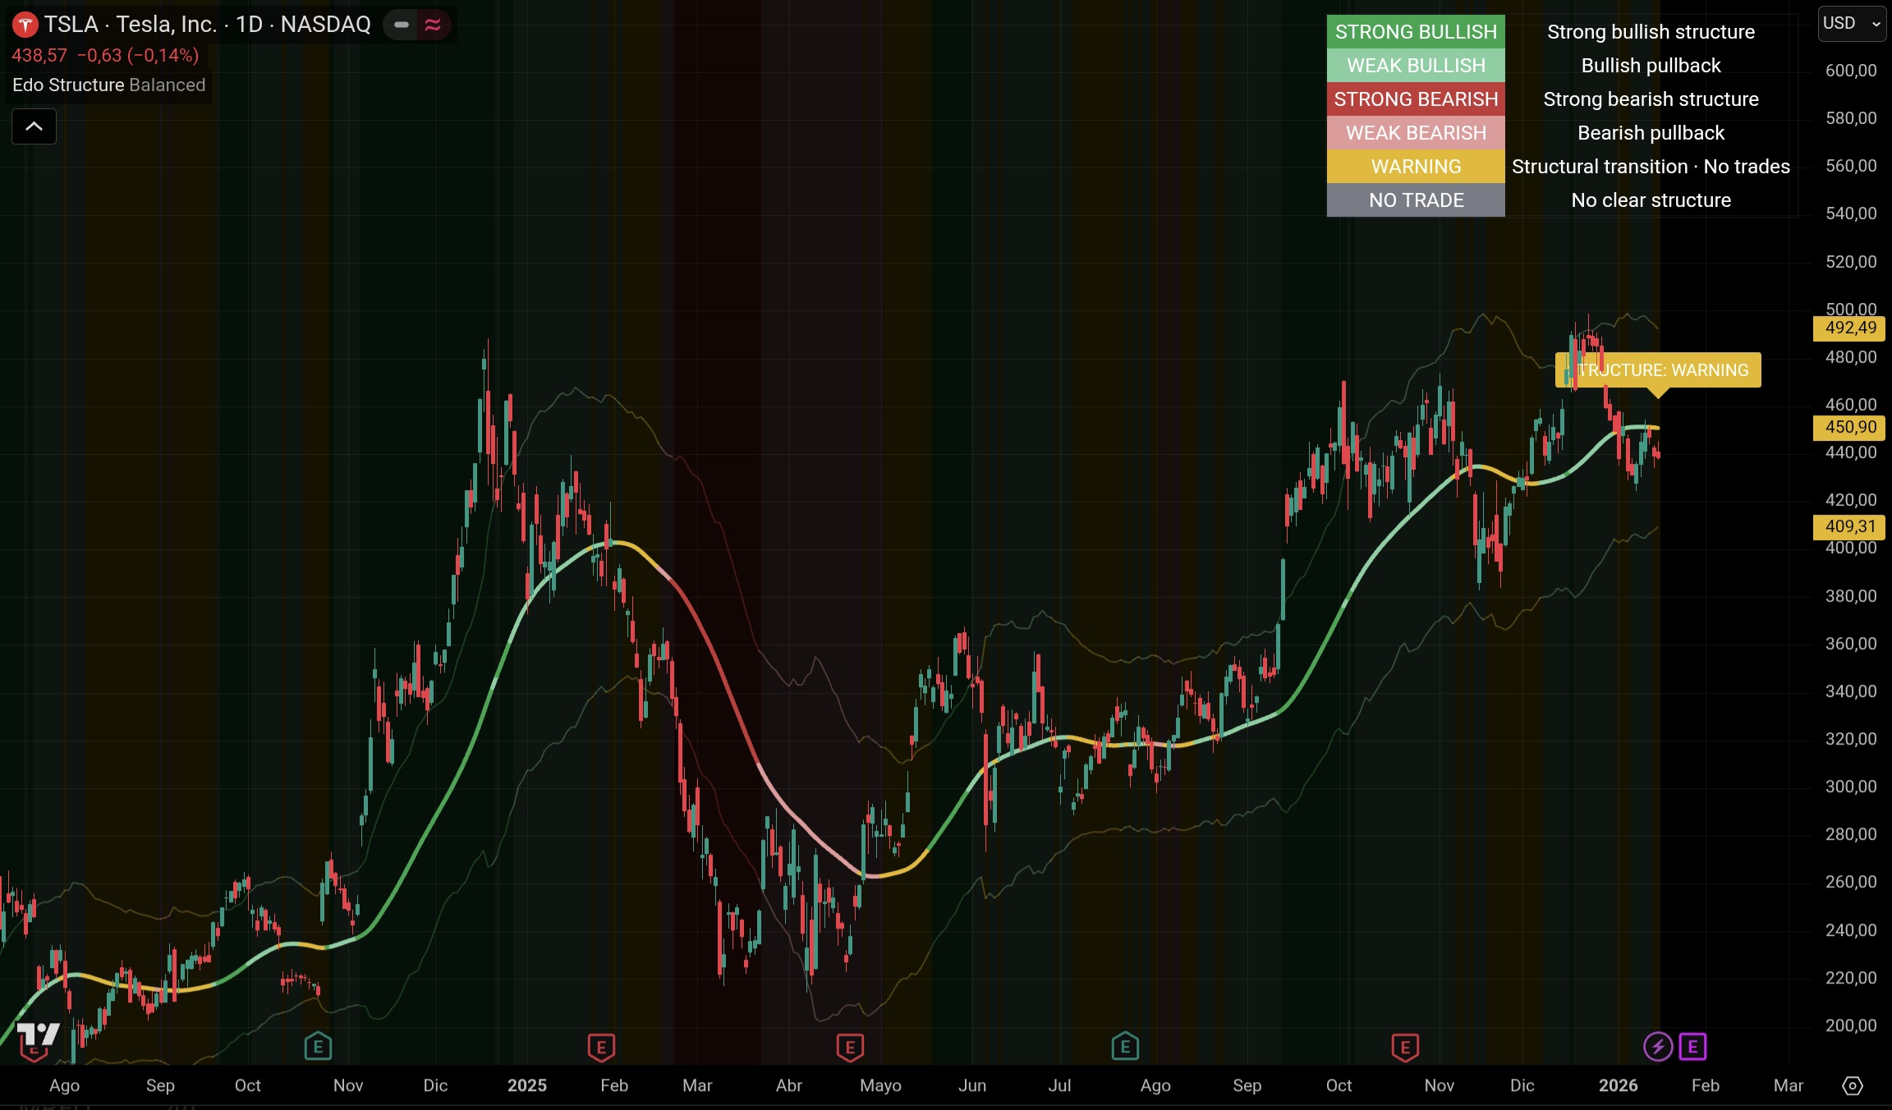Click the 492,49 price axis label

click(x=1849, y=328)
